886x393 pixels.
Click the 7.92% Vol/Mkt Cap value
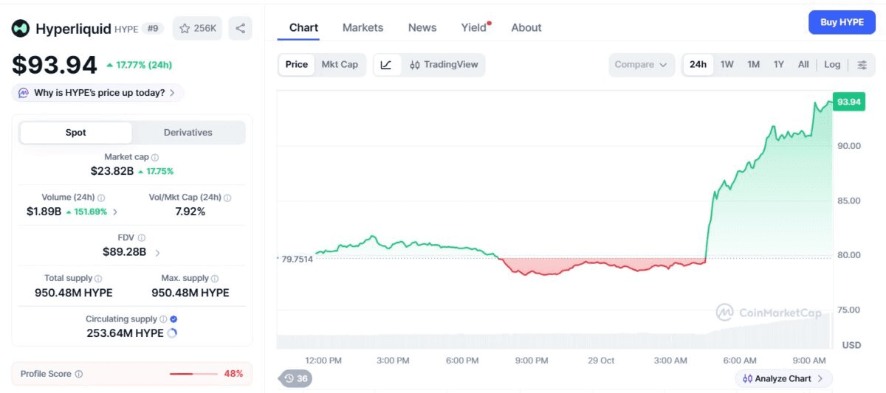tap(190, 212)
